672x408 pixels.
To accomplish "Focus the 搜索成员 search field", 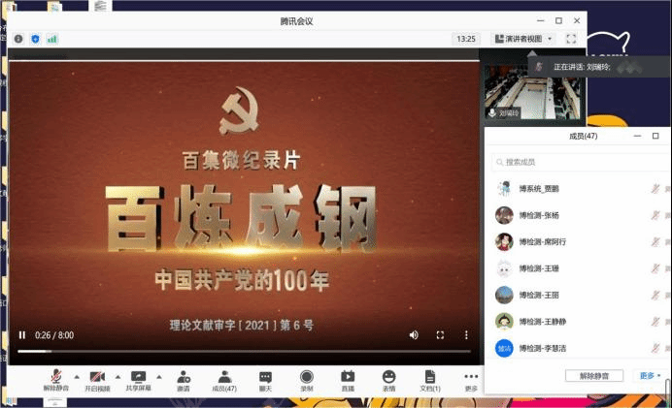I will (x=581, y=162).
